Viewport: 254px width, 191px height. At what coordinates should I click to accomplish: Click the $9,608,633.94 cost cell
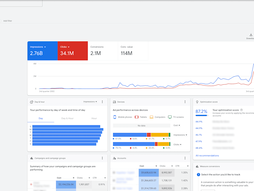coord(149,173)
